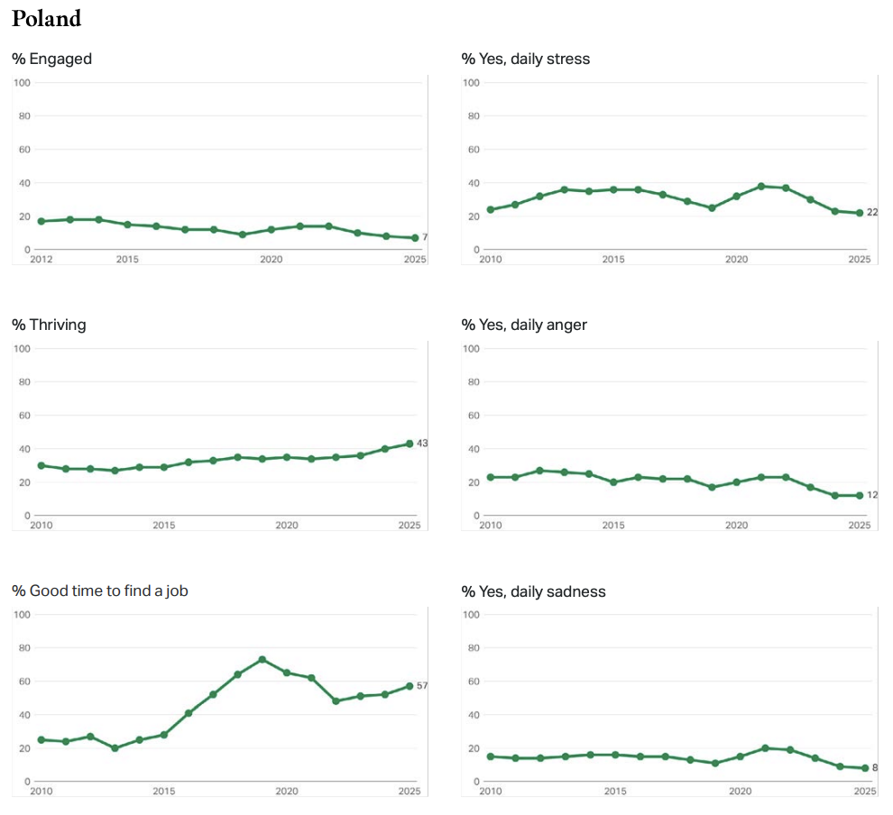Select the final data point in daily anger chart
Image resolution: width=893 pixels, height=815 pixels.
860,495
